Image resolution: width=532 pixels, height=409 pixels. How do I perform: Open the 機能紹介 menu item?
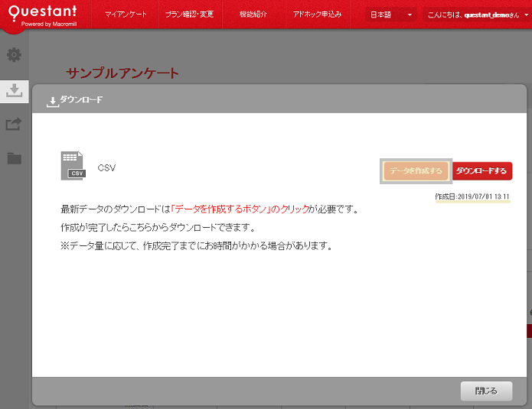(253, 15)
